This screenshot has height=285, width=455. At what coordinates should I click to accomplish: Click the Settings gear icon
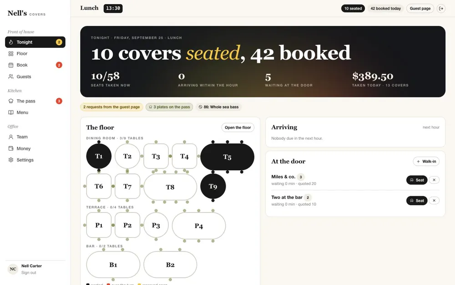coord(11,160)
